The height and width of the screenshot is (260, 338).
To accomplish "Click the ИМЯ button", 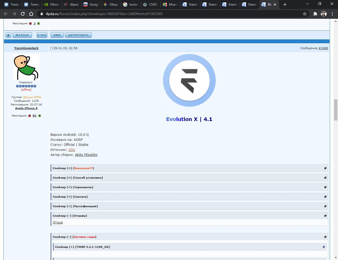I will click(x=57, y=35).
